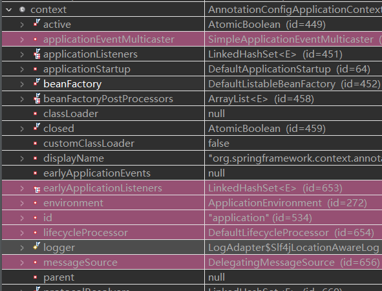Expand the beanFactory field
The height and width of the screenshot is (291, 382).
(22, 84)
